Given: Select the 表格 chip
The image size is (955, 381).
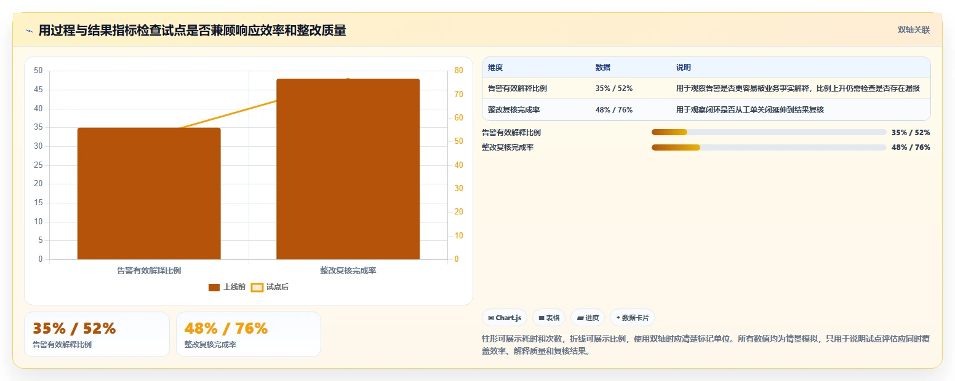Looking at the screenshot, I should point(549,318).
